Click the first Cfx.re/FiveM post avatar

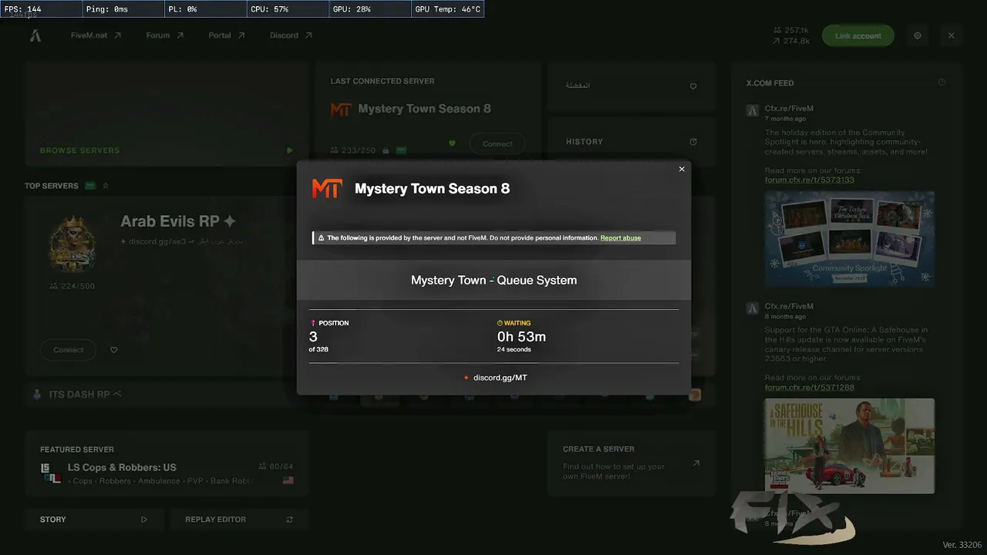[x=753, y=110]
